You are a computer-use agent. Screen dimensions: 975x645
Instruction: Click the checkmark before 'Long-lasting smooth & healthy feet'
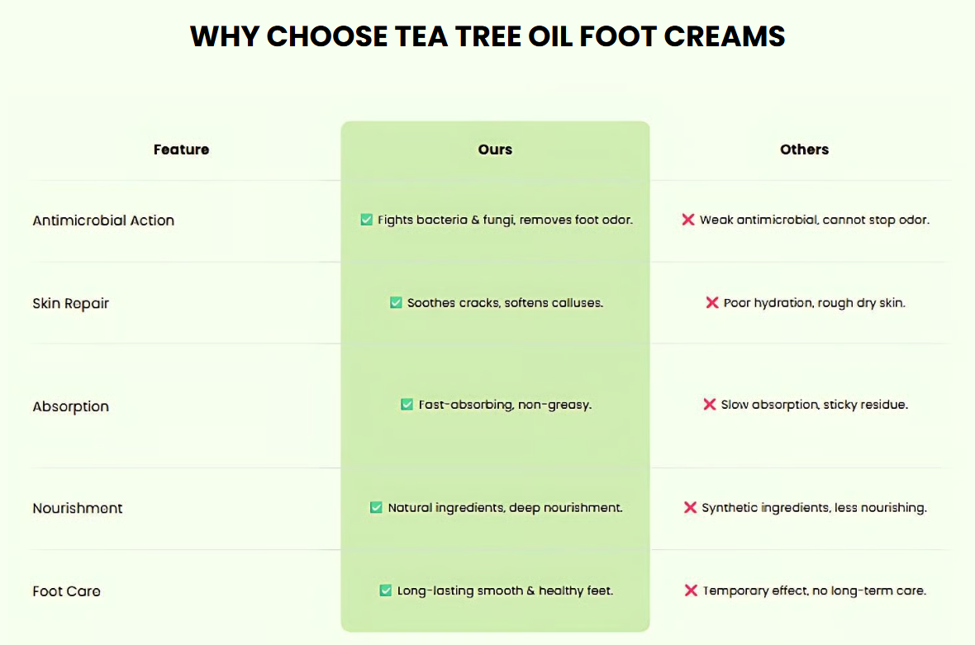click(386, 590)
